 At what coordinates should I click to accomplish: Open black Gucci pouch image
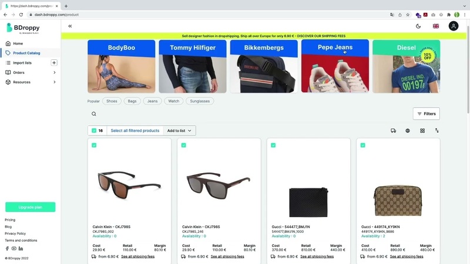(x=308, y=202)
